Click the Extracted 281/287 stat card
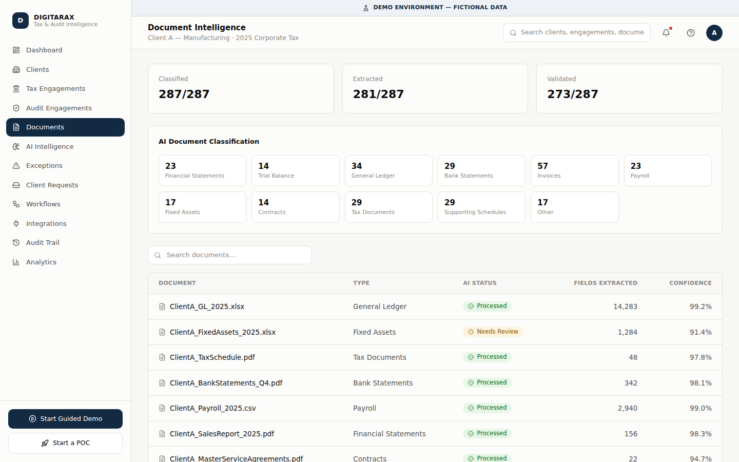The image size is (739, 462). (435, 88)
